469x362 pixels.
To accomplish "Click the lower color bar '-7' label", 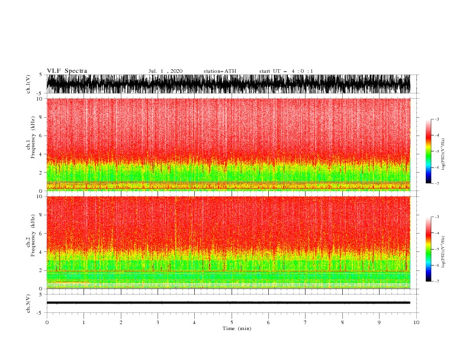I will (437, 281).
